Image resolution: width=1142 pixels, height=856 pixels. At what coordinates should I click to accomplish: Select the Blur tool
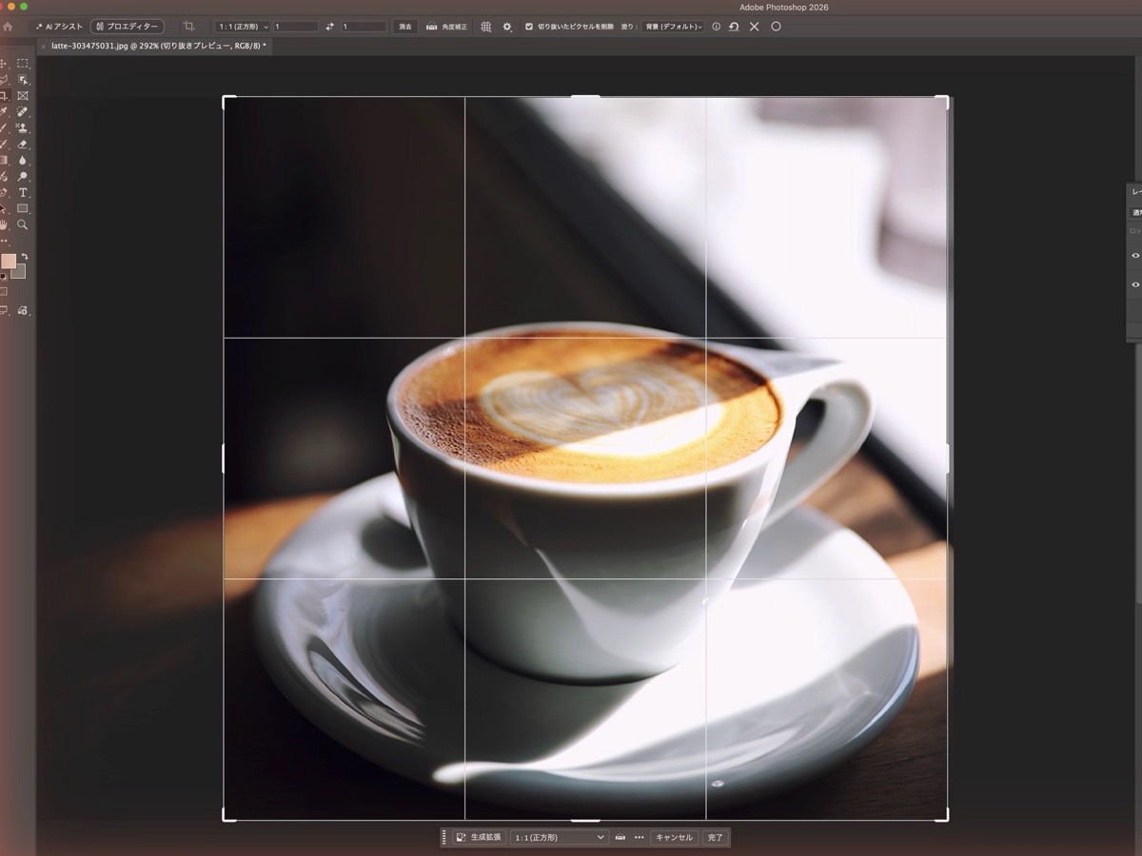click(x=23, y=161)
